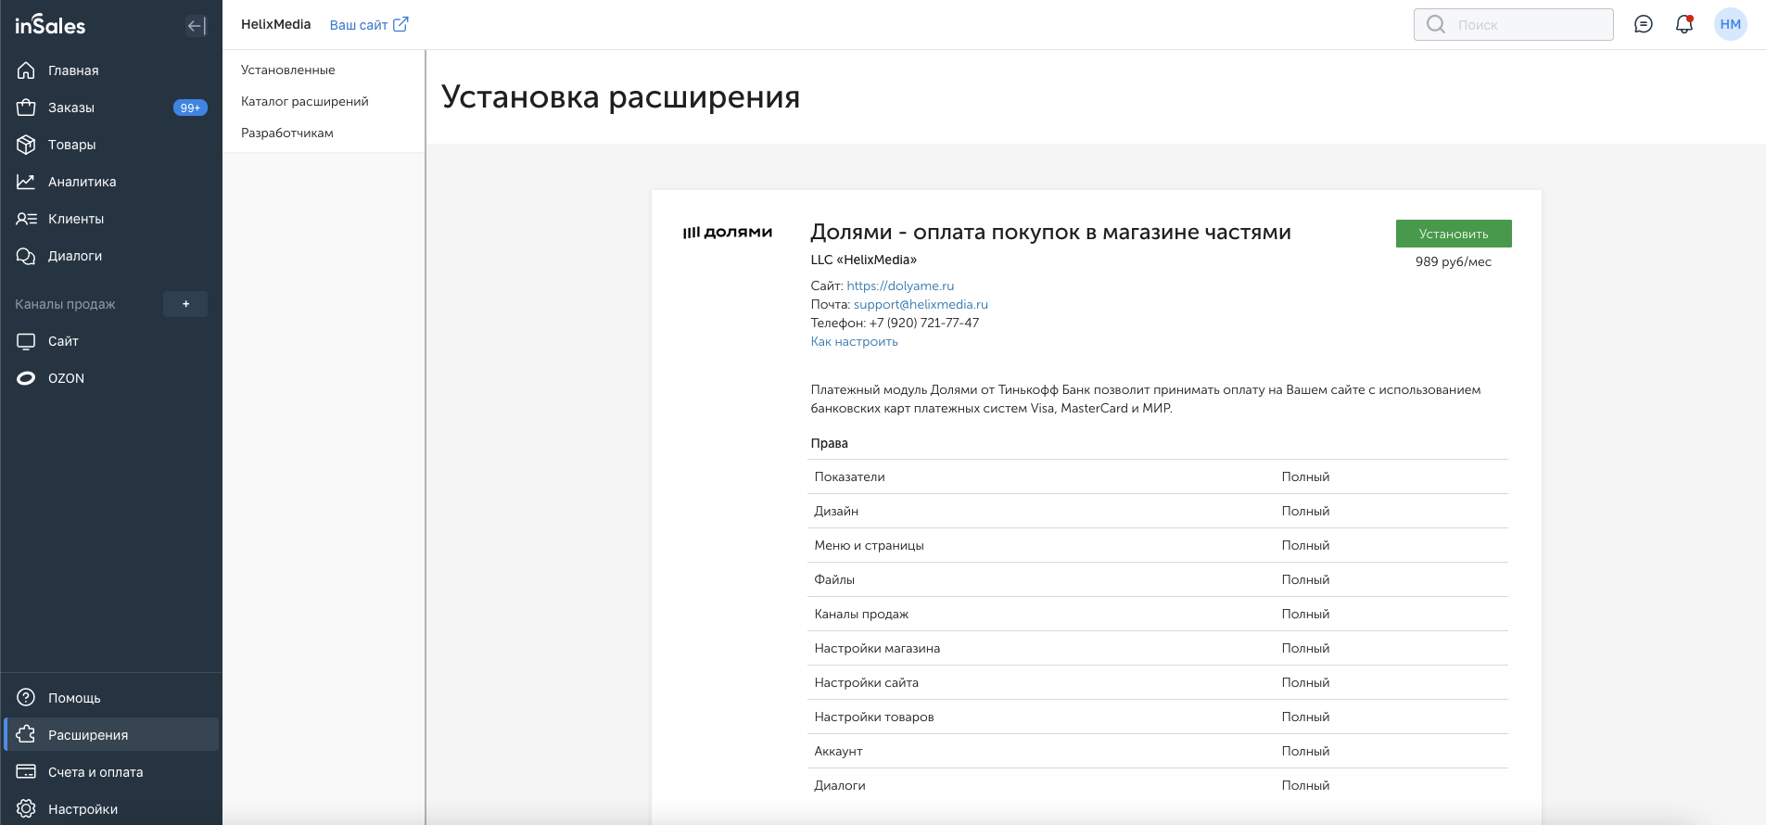The image size is (1766, 825).
Task: Click the Заказы shopping bag icon
Action: click(26, 108)
